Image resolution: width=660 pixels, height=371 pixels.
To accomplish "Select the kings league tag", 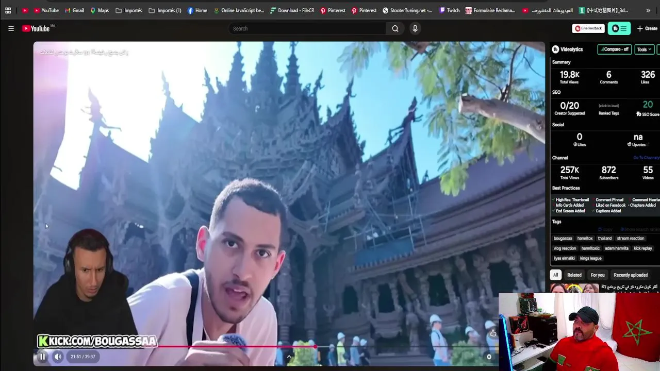I will pyautogui.click(x=591, y=258).
